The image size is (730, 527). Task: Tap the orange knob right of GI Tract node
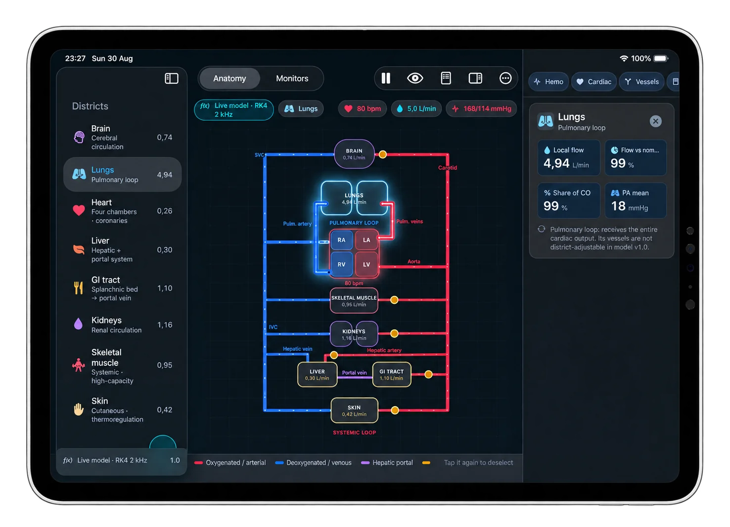[x=429, y=375]
